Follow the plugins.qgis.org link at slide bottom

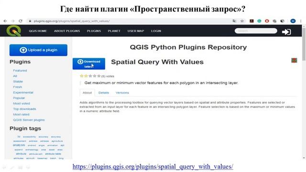click(153, 167)
